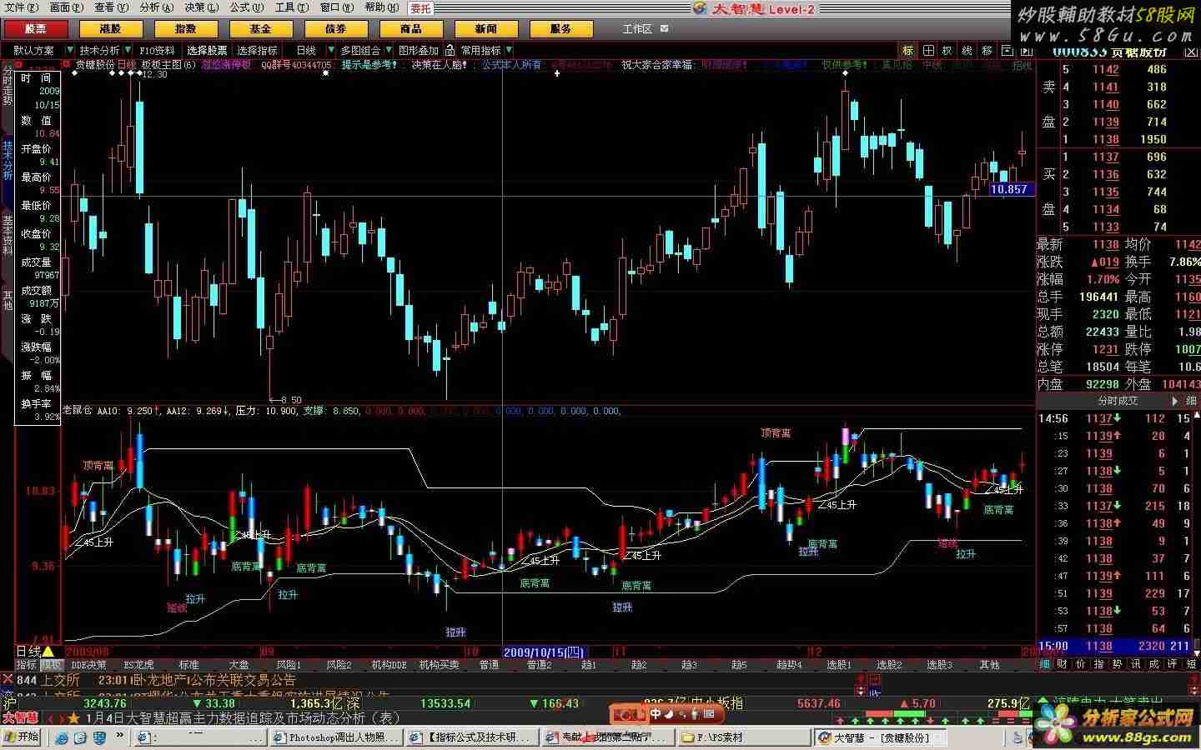Viewport: 1201px width, 750px height.
Task: Click the 权 adjustment icon
Action: coord(947,51)
